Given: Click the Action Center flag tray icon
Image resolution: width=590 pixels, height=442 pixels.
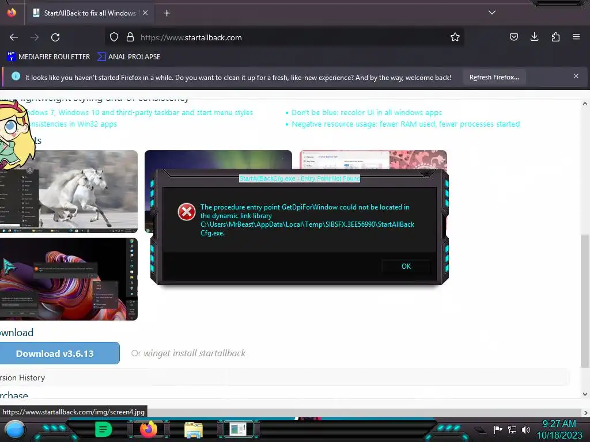Looking at the screenshot, I should [498, 429].
